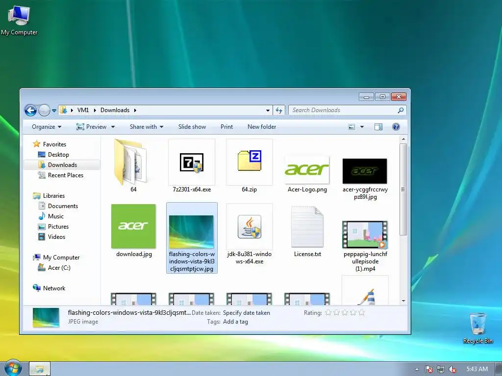Expand the arrow after Downloads in address bar

pyautogui.click(x=135, y=110)
